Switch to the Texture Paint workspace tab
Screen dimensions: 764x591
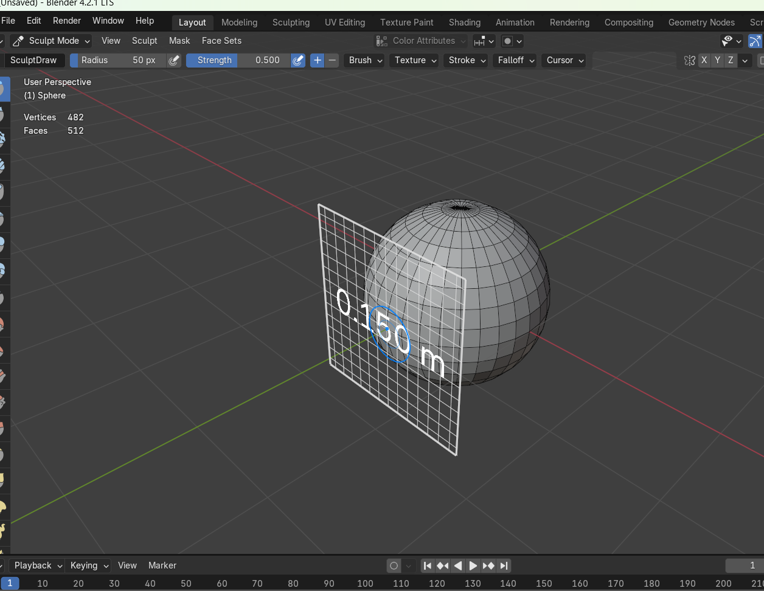click(x=407, y=22)
